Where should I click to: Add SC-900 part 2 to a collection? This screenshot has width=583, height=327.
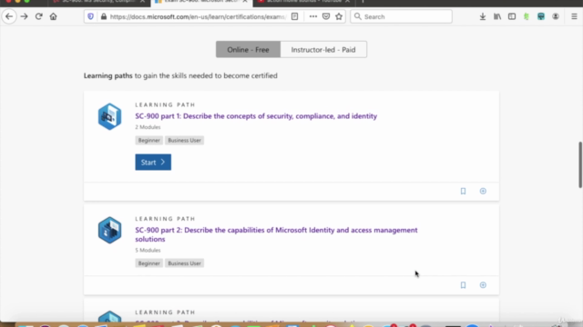point(483,285)
